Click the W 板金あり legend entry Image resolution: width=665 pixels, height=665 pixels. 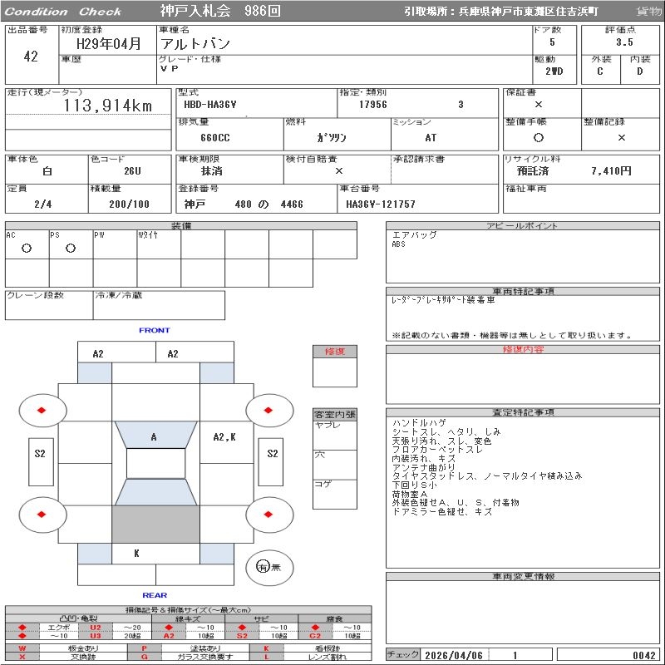tap(66, 648)
